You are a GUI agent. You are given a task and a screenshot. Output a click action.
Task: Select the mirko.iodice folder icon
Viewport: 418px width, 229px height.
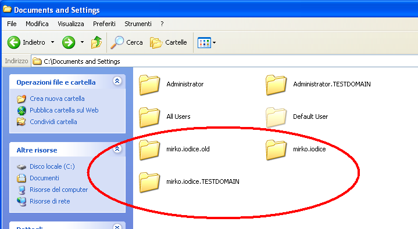(276, 150)
